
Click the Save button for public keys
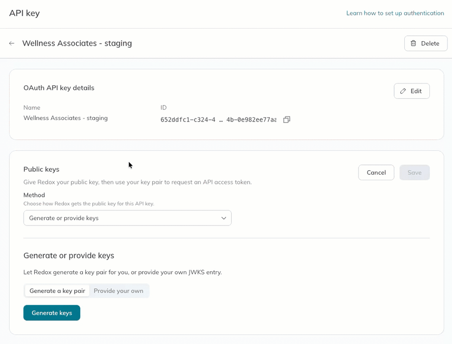414,172
